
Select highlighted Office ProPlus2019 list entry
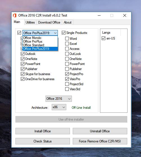pyautogui.click(x=40, y=49)
